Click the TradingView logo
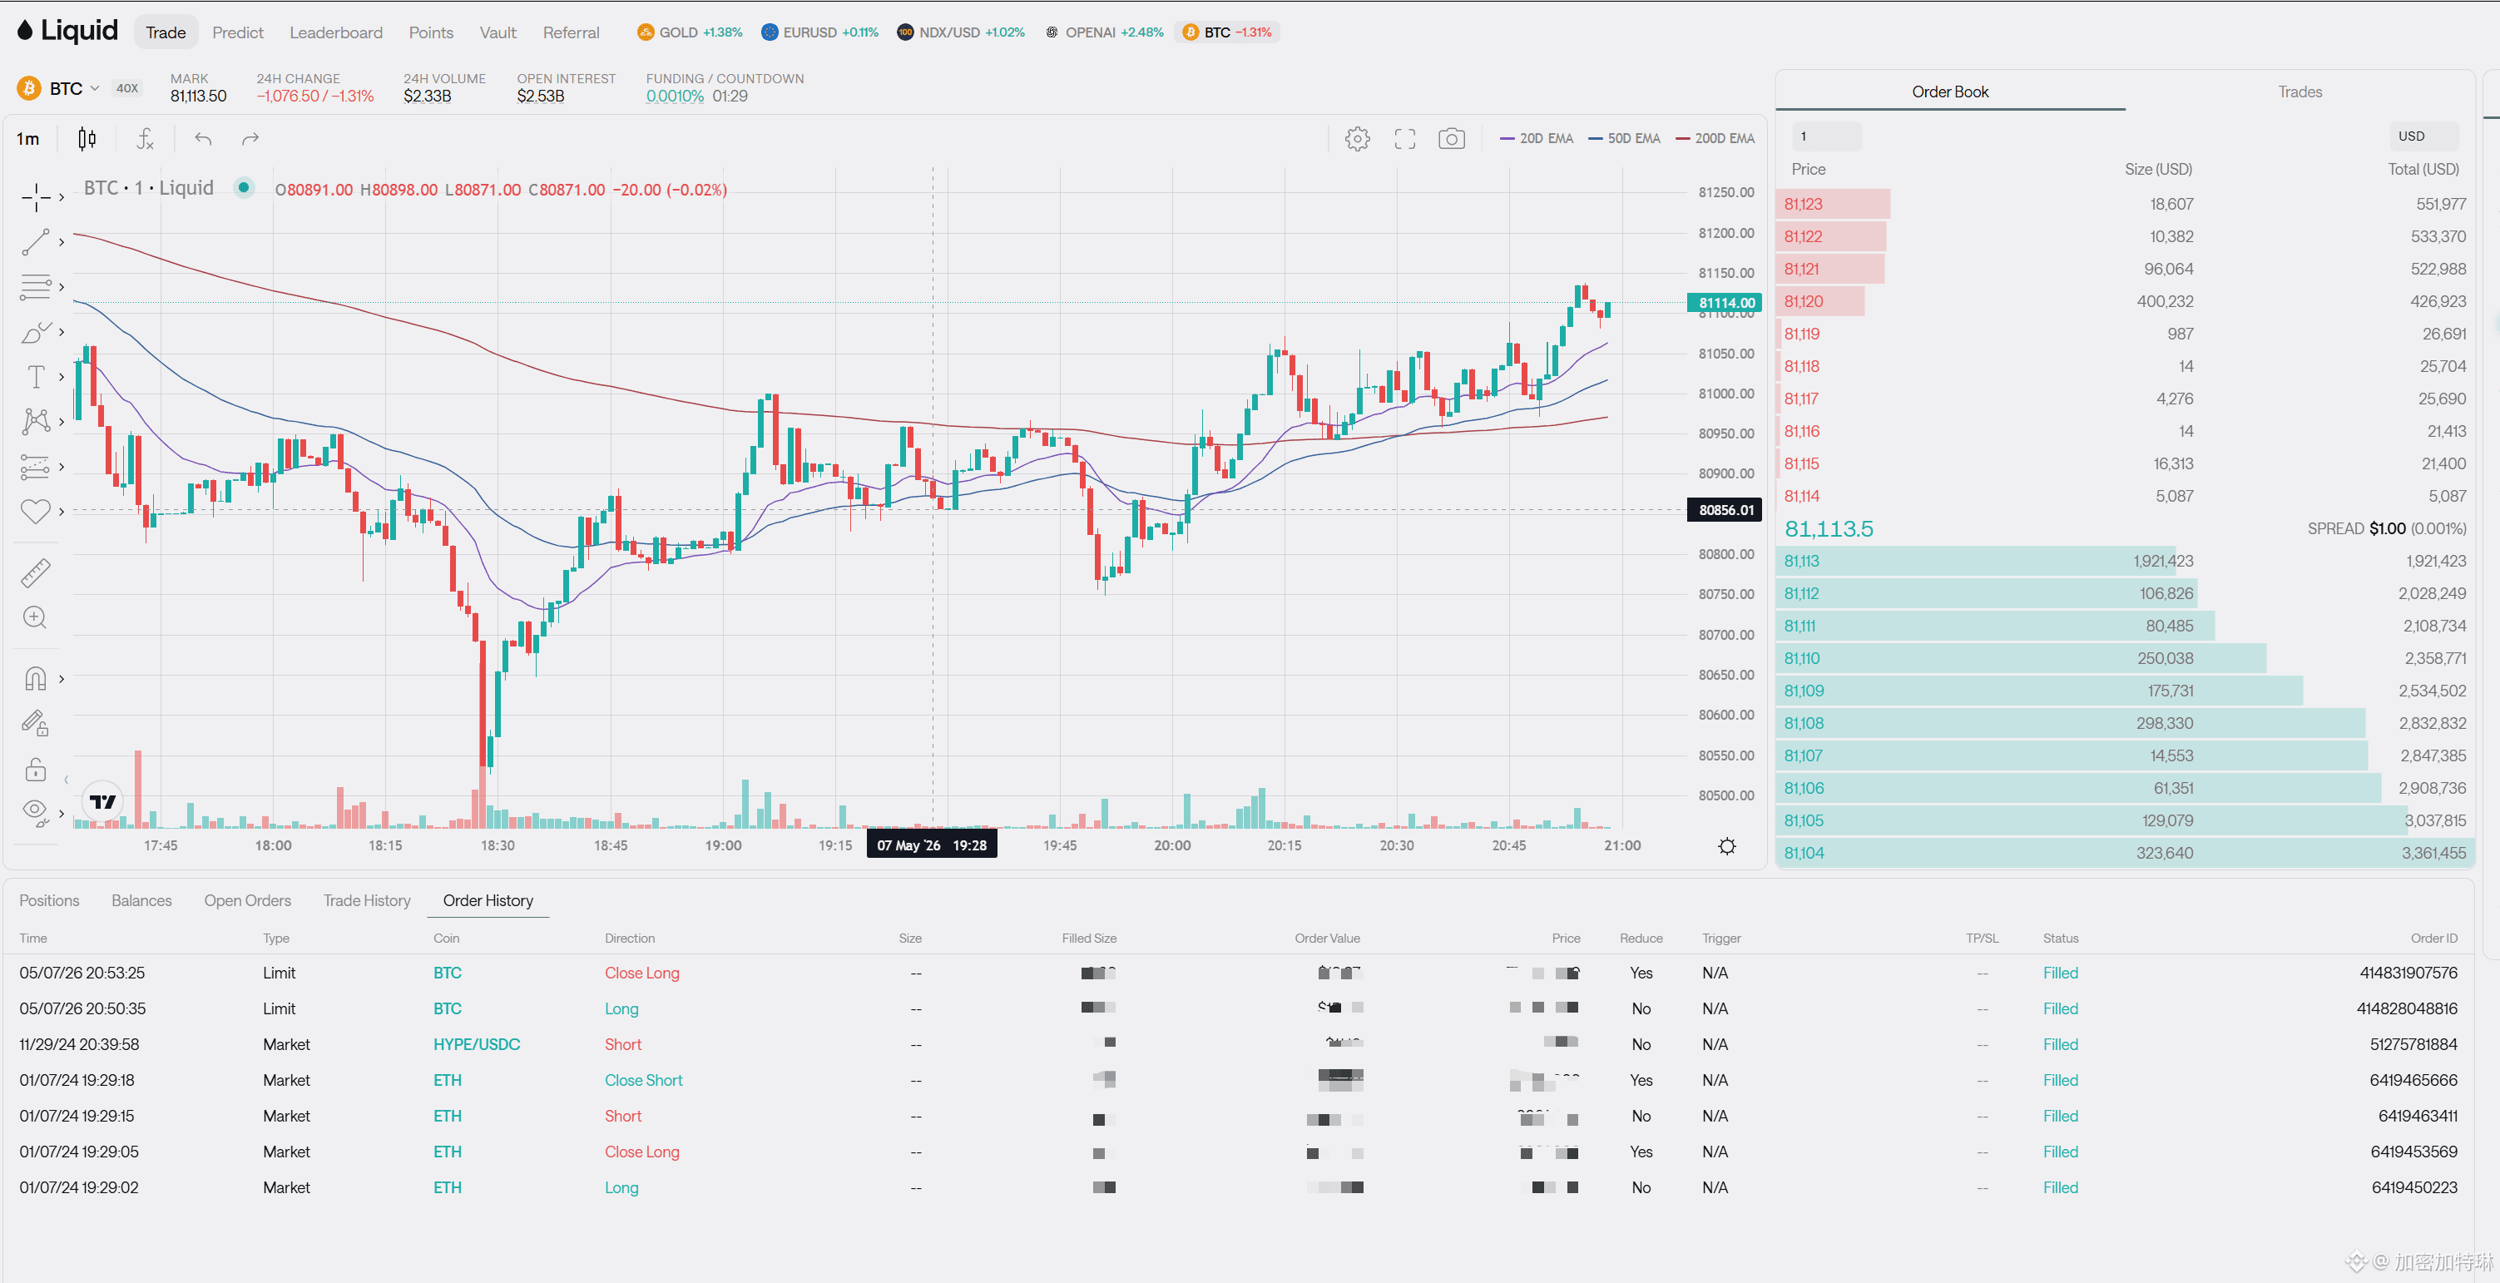Image resolution: width=2500 pixels, height=1283 pixels. pyautogui.click(x=101, y=800)
